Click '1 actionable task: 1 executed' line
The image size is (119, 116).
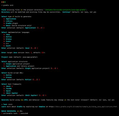[15, 113]
